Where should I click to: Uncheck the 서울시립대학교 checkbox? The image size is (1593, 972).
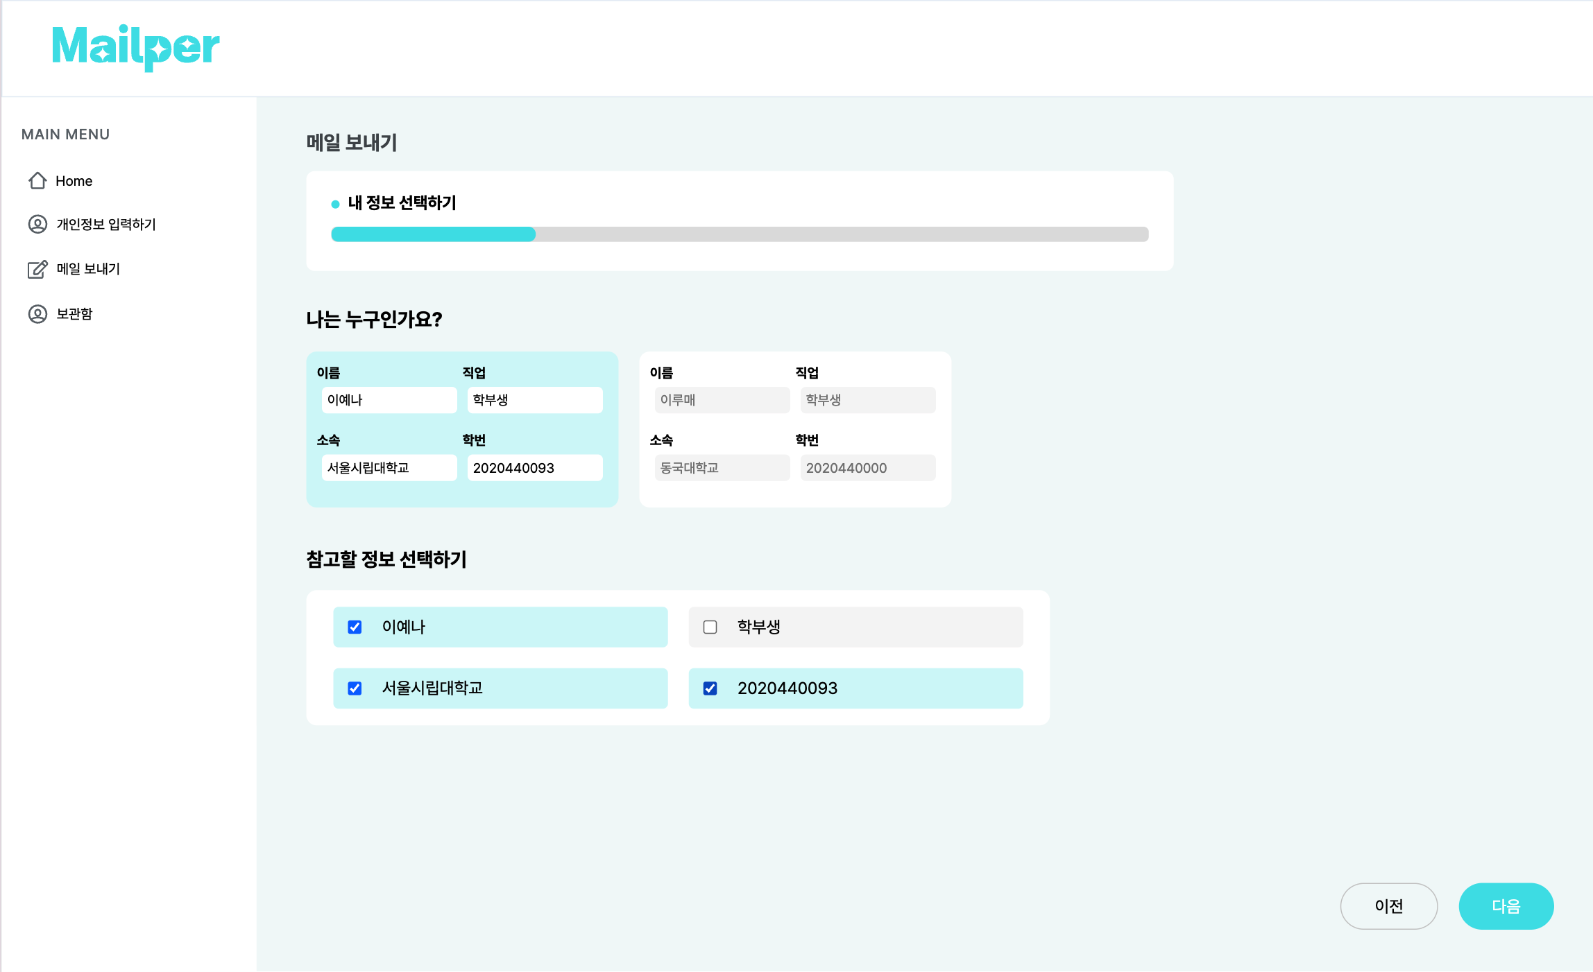coord(355,688)
